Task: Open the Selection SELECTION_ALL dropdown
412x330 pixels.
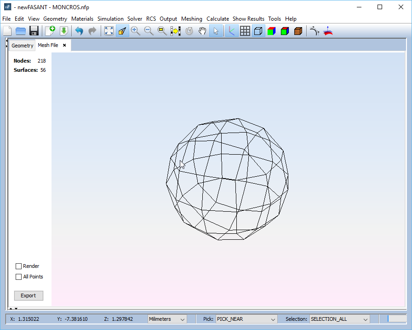Action: 340,319
